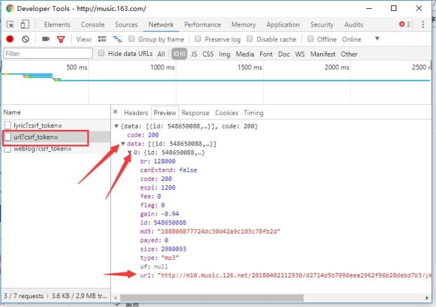The height and width of the screenshot is (307, 436).
Task: Tick checkbox beside lyric?csrf_token= request
Action: tap(7, 125)
